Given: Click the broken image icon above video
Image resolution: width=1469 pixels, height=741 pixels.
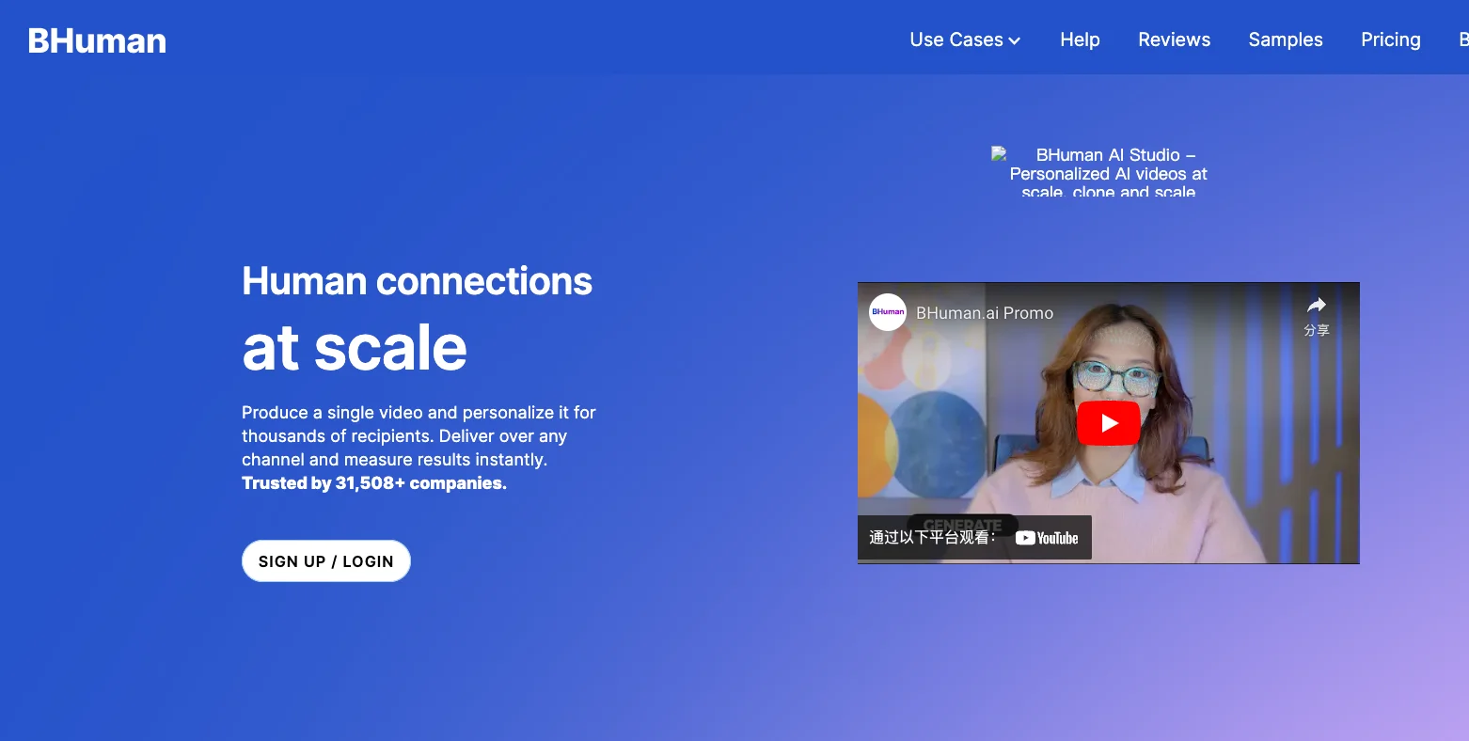Looking at the screenshot, I should click(x=999, y=153).
